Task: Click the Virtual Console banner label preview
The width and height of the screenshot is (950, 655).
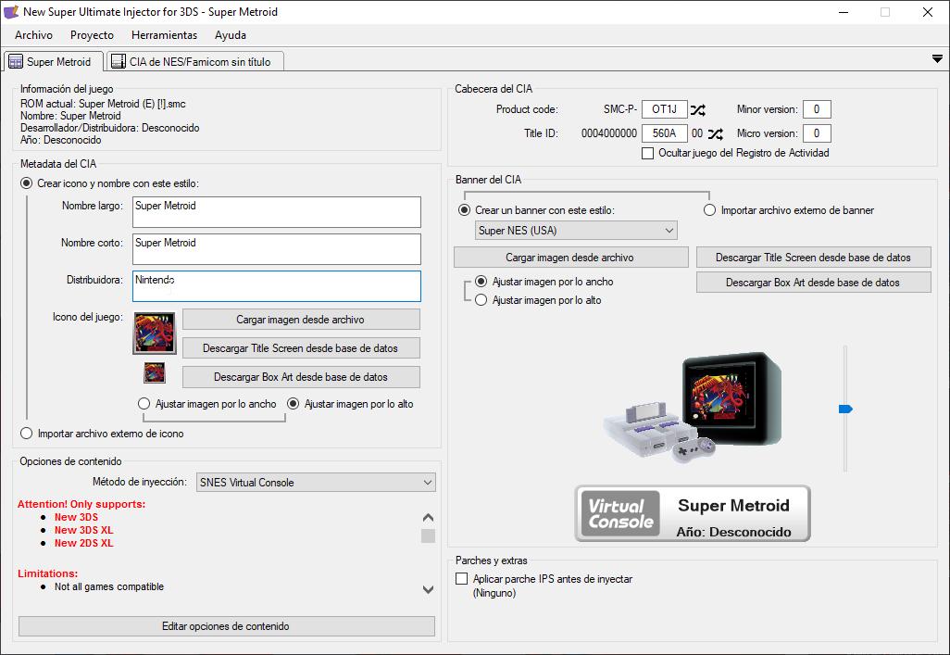Action: click(693, 513)
